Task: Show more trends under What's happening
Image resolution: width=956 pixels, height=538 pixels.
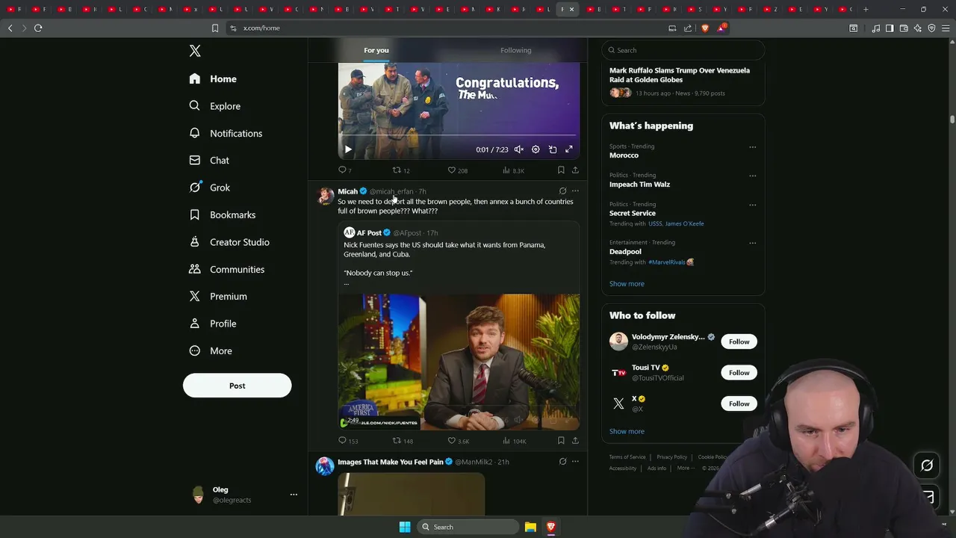Action: click(627, 284)
